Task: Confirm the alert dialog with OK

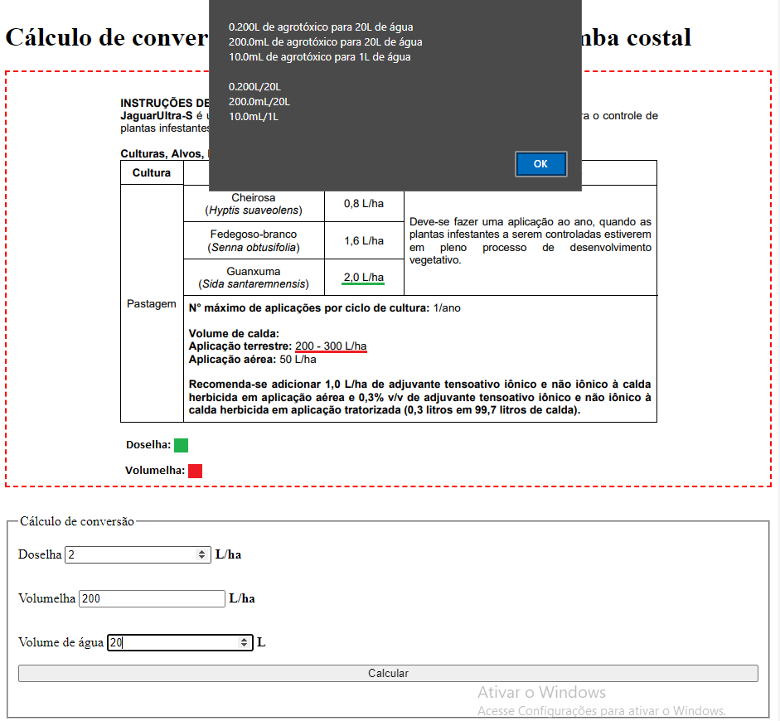Action: tap(540, 164)
